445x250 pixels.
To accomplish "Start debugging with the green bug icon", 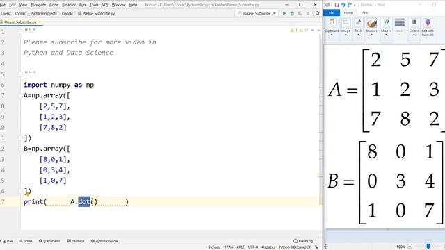I will click(x=292, y=13).
